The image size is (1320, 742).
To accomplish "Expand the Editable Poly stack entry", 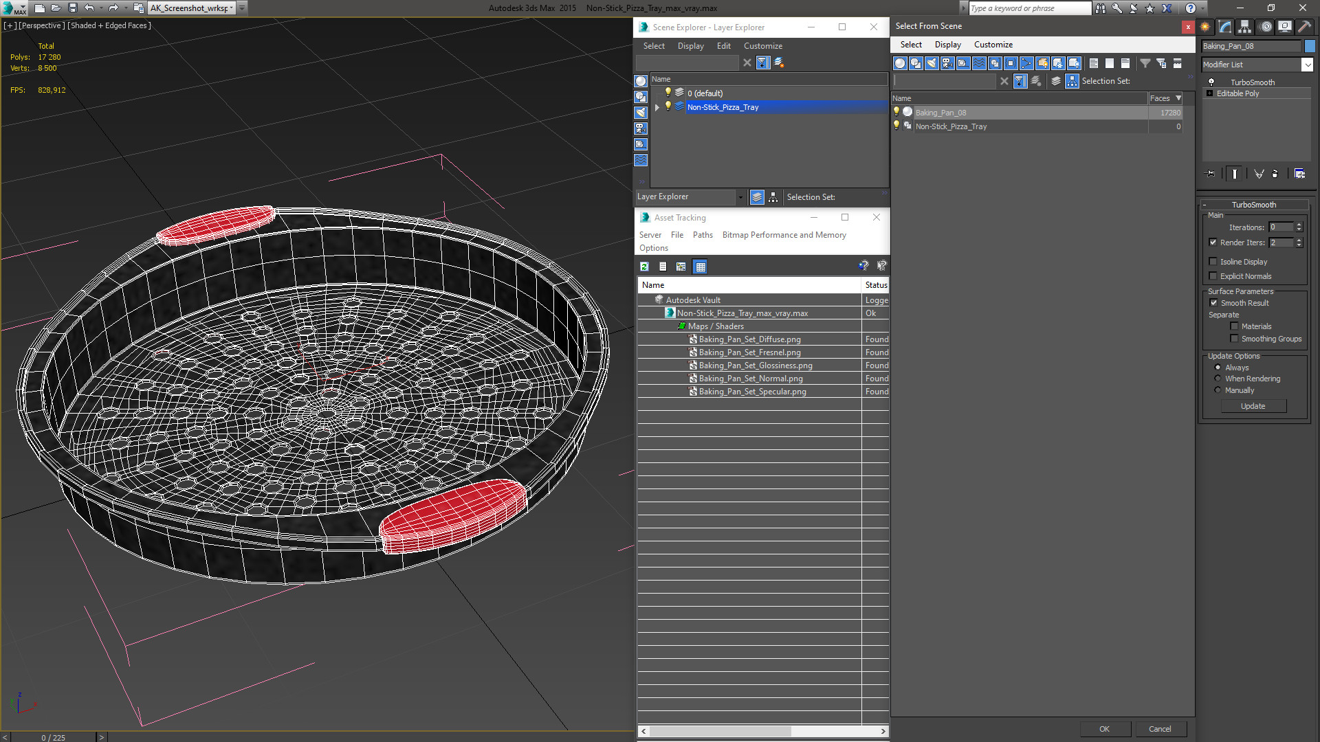I will (1210, 93).
